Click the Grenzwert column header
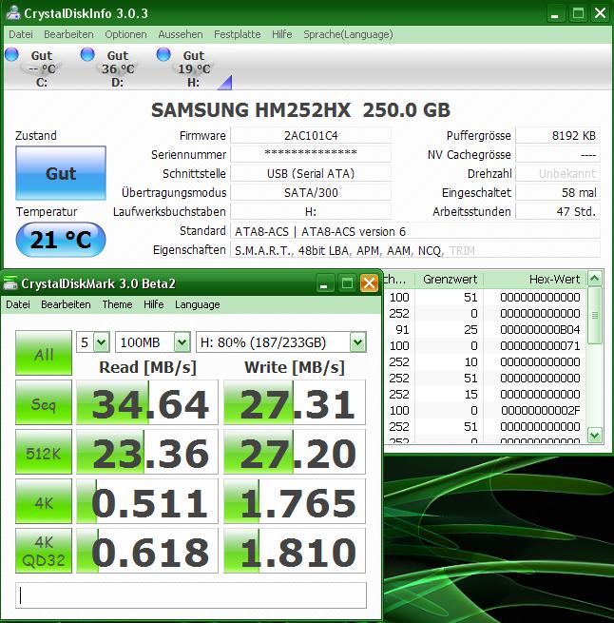This screenshot has height=623, width=614. (x=450, y=280)
